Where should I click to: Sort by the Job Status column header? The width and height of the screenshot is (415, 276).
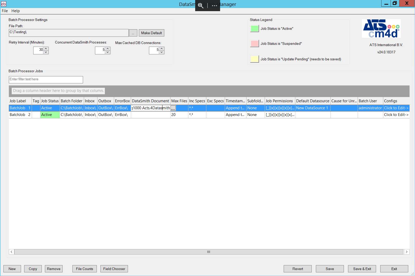tap(50, 101)
